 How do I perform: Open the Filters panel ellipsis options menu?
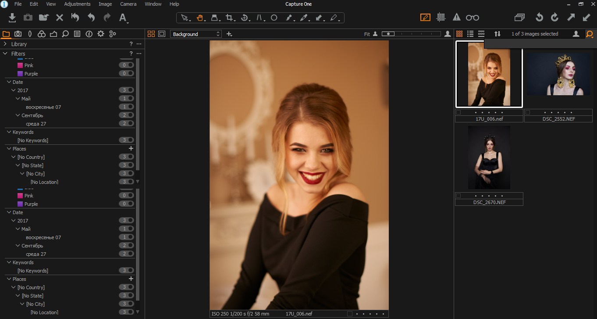(x=139, y=54)
